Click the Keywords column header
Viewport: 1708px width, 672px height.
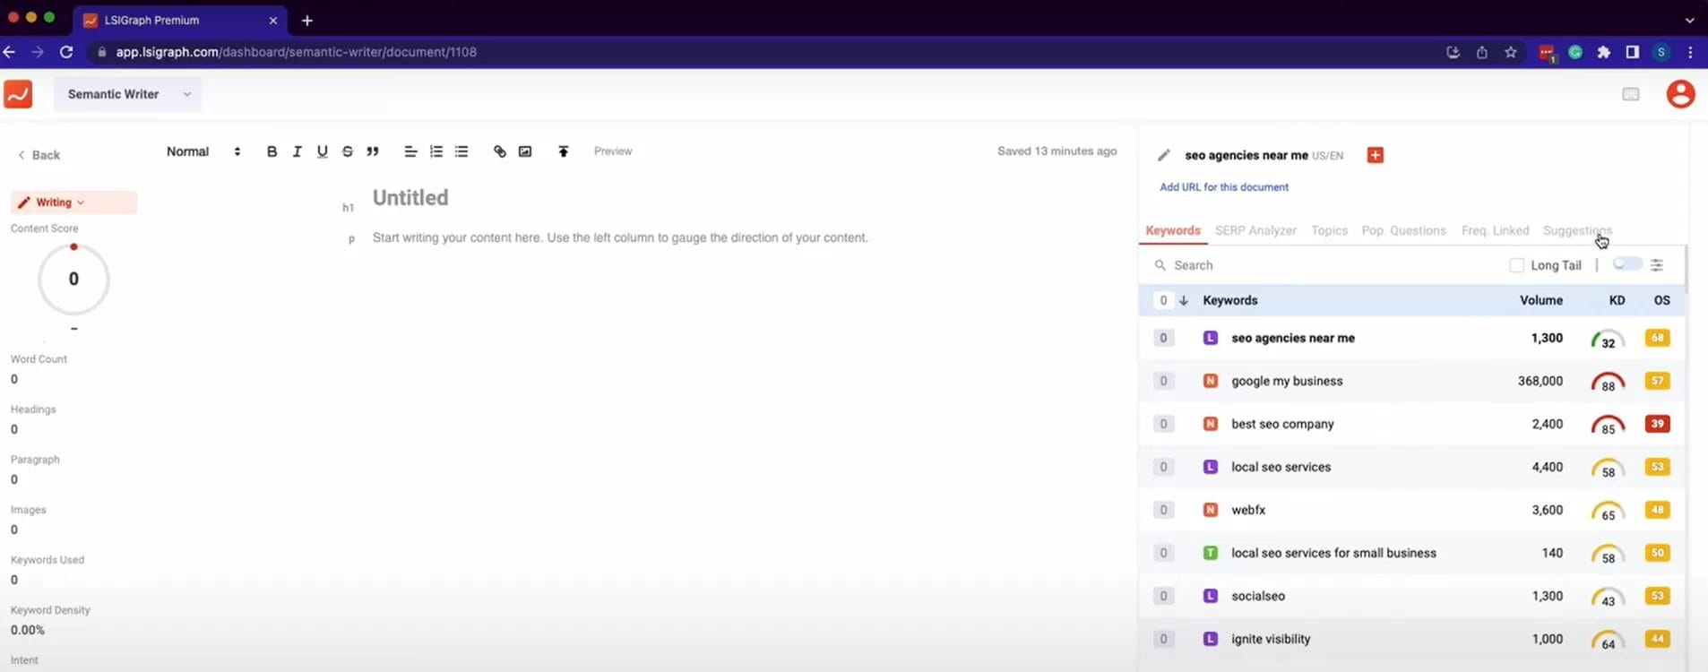point(1229,300)
